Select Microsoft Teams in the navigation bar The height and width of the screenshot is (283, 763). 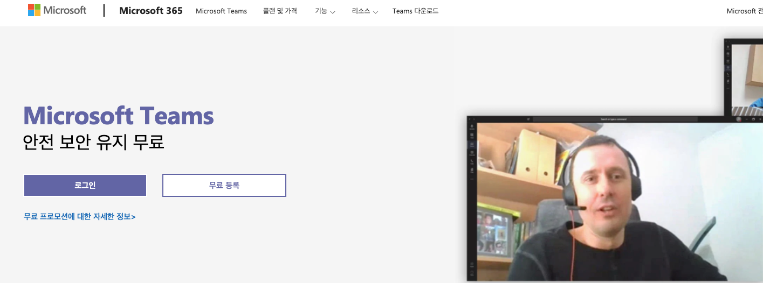[x=221, y=11]
